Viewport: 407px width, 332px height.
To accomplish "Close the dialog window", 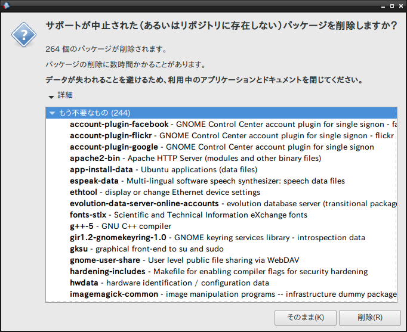I will pyautogui.click(x=401, y=6).
